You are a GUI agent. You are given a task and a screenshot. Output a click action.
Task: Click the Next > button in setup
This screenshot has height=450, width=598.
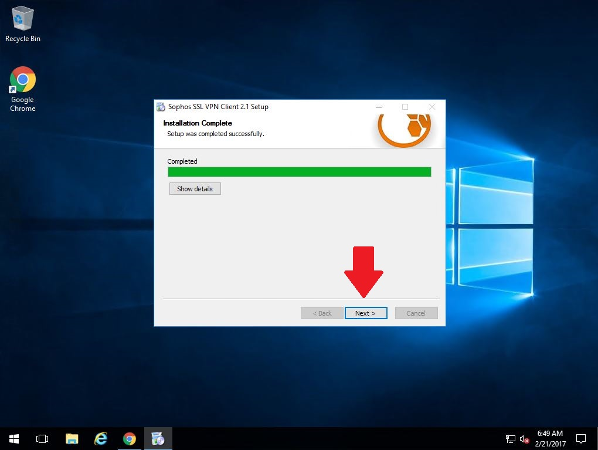[366, 313]
